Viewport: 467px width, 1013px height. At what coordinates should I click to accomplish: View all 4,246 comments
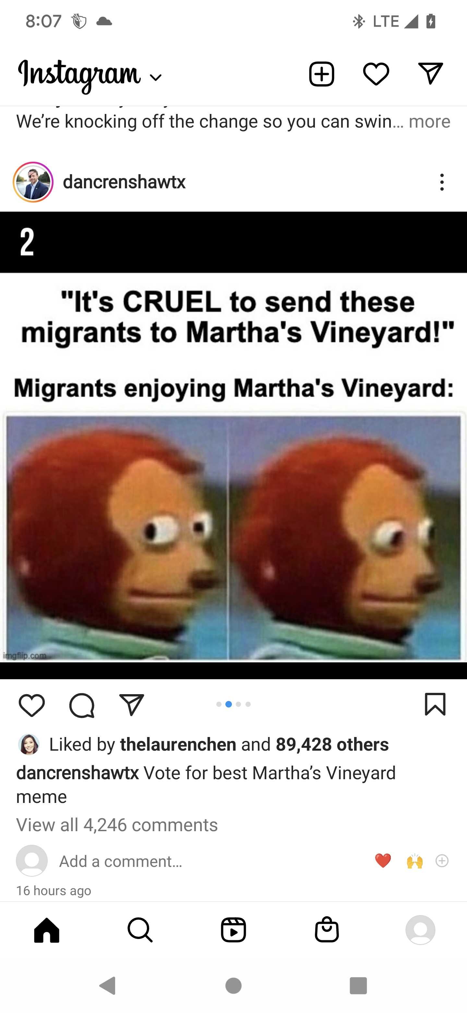pyautogui.click(x=117, y=825)
